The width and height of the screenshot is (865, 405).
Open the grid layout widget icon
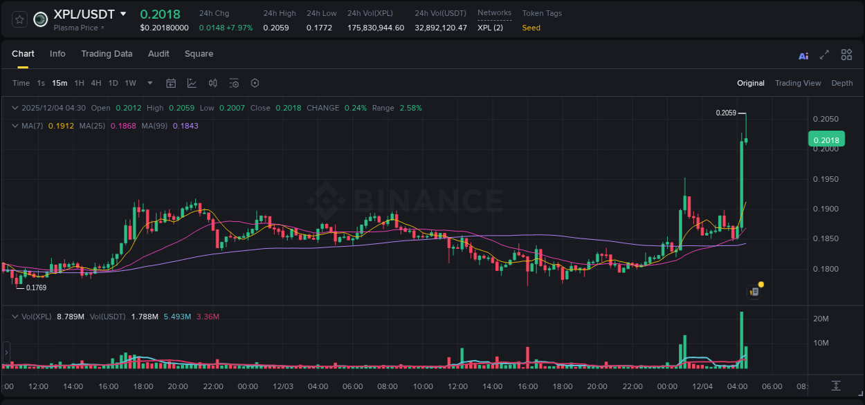[x=846, y=55]
